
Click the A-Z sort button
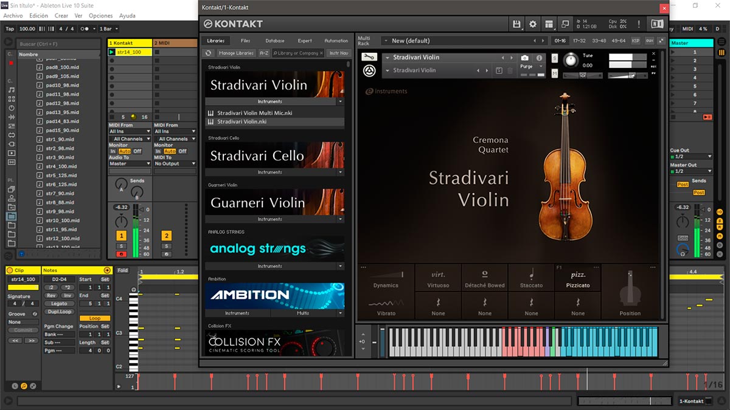click(264, 53)
